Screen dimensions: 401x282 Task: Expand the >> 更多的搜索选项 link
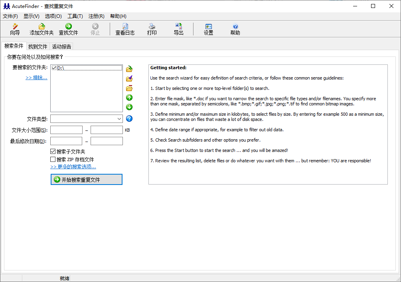[x=73, y=167]
